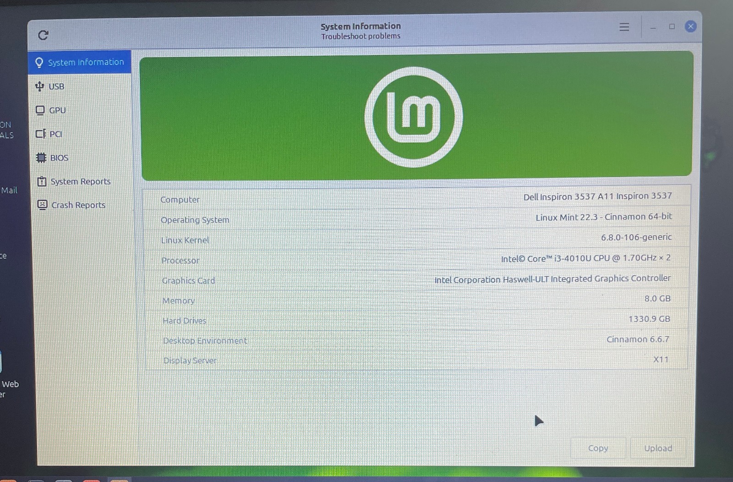Click the 'Troubleshoot problems' subtitle
Screen dimensions: 733x482
click(x=361, y=36)
